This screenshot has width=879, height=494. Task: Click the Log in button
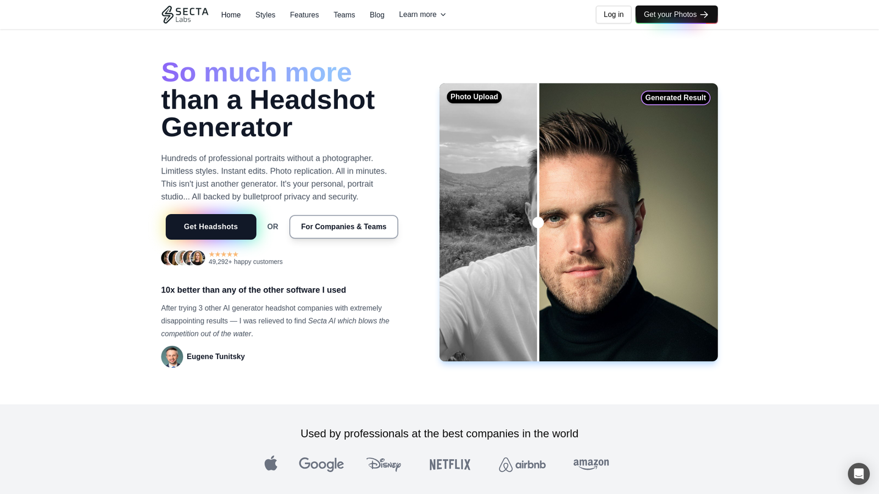tap(614, 15)
